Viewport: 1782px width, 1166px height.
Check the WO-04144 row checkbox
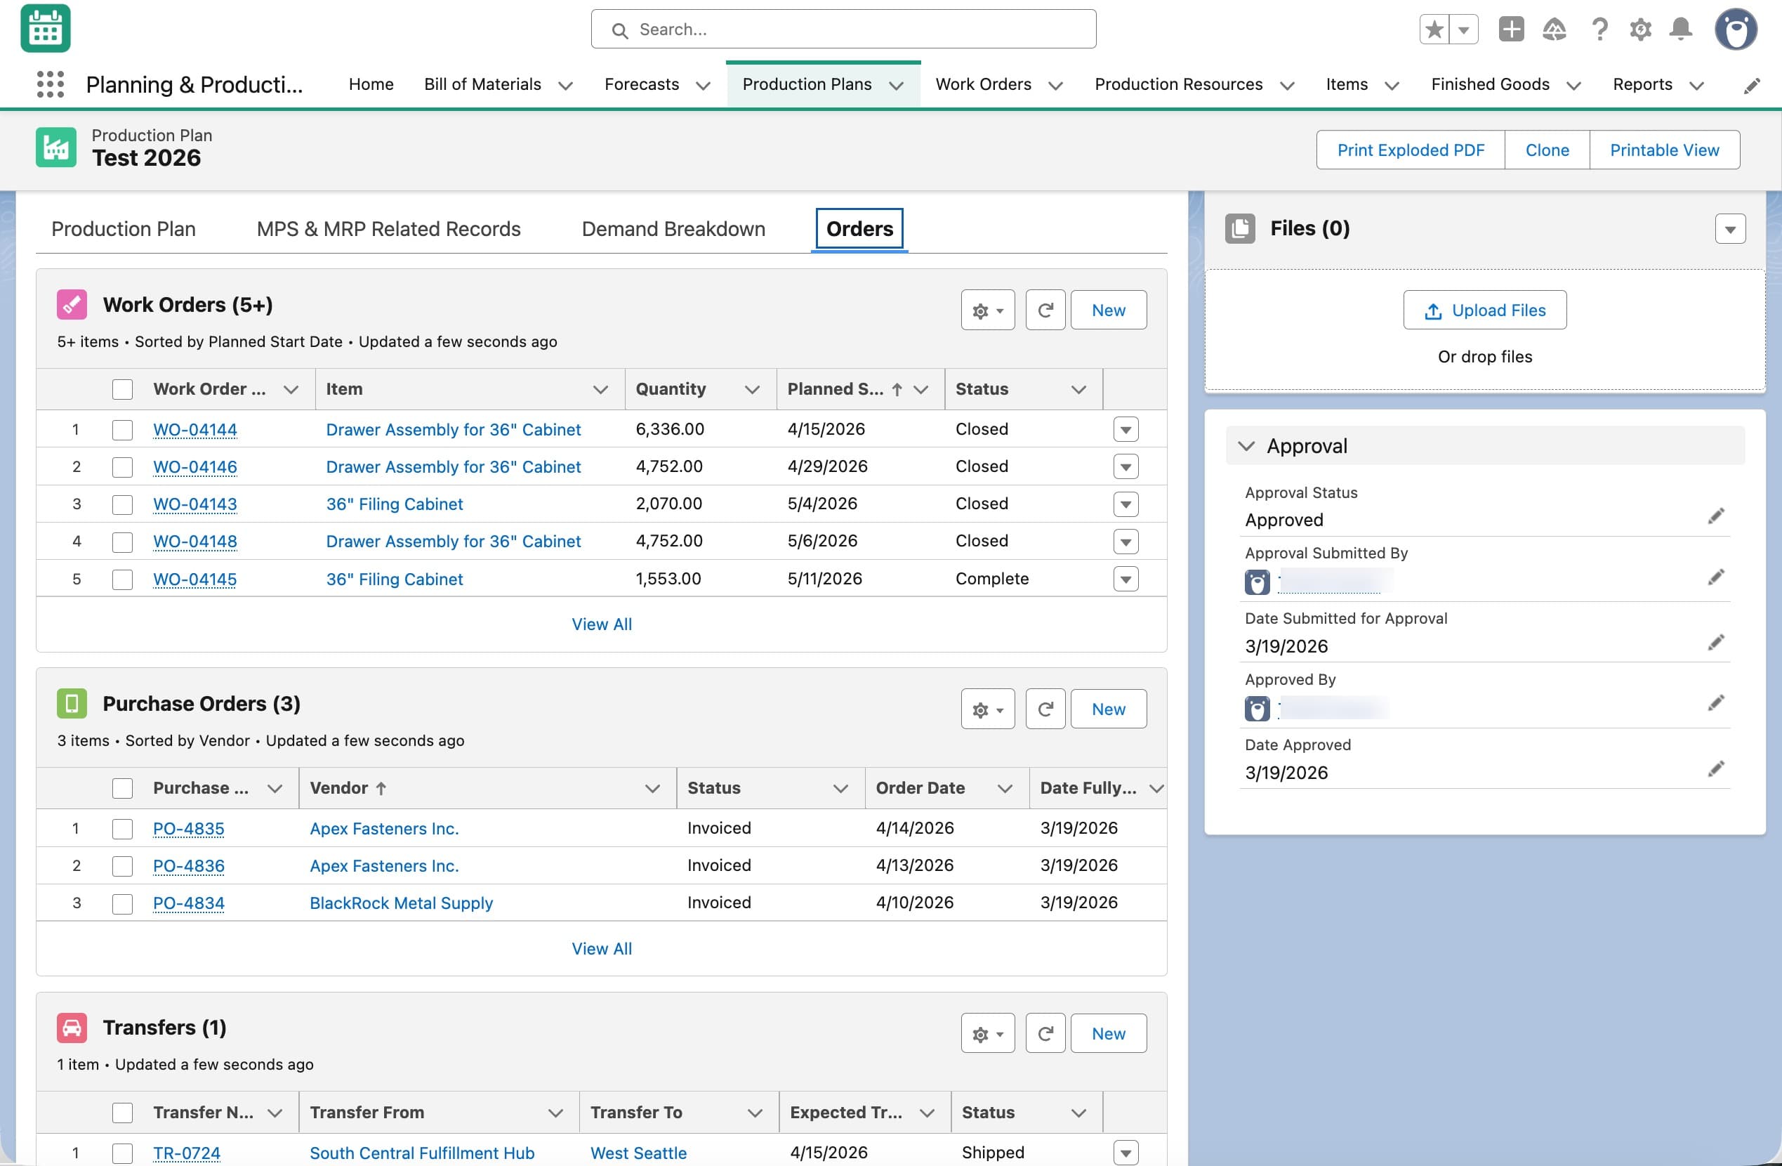coord(122,430)
